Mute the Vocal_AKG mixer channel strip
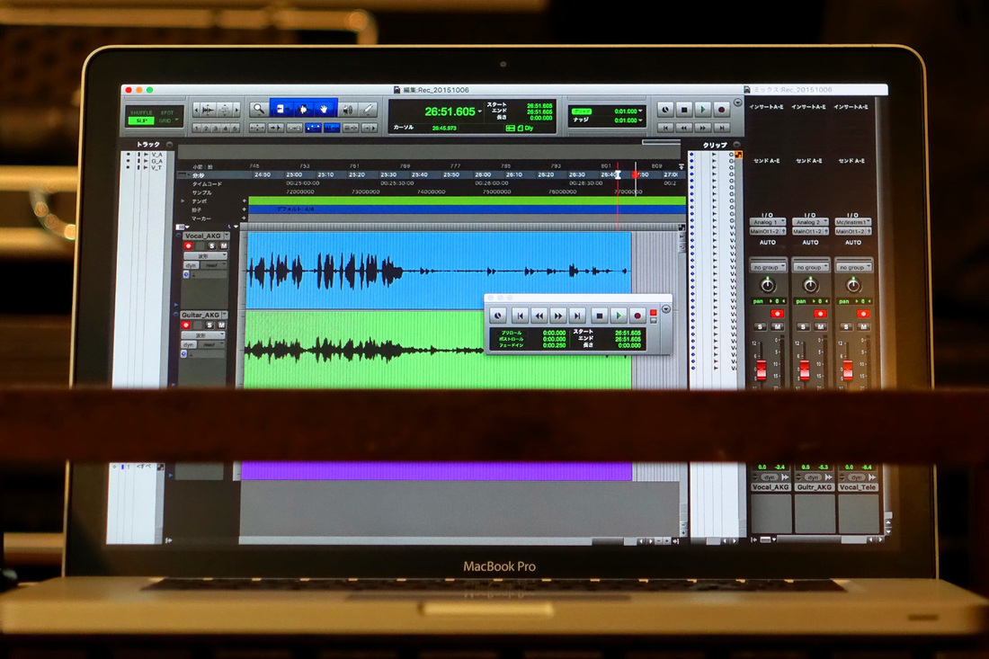Screen dimensions: 989x659 pos(777,326)
